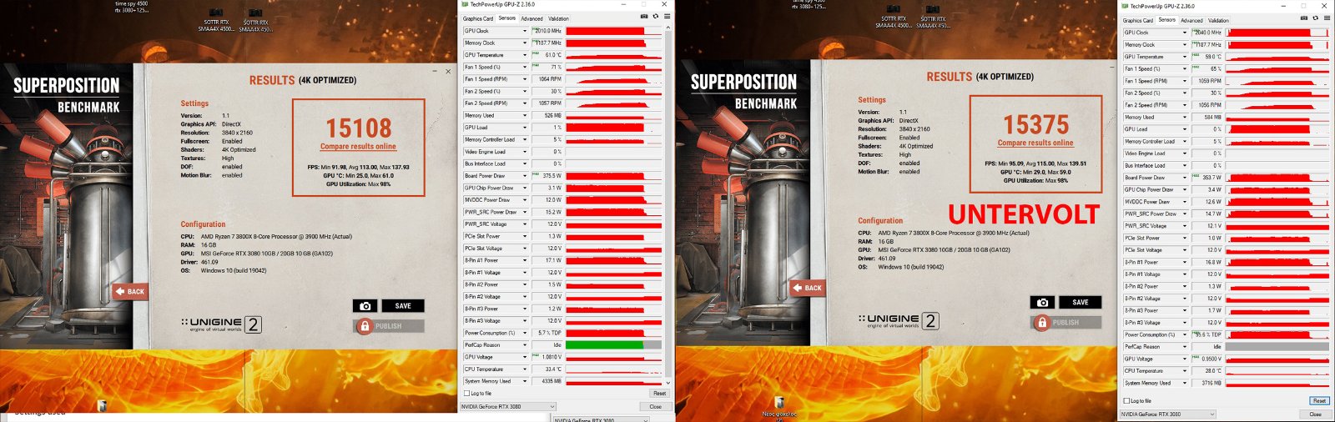Click the GPU-Z title bar icon in left window

pos(465,4)
